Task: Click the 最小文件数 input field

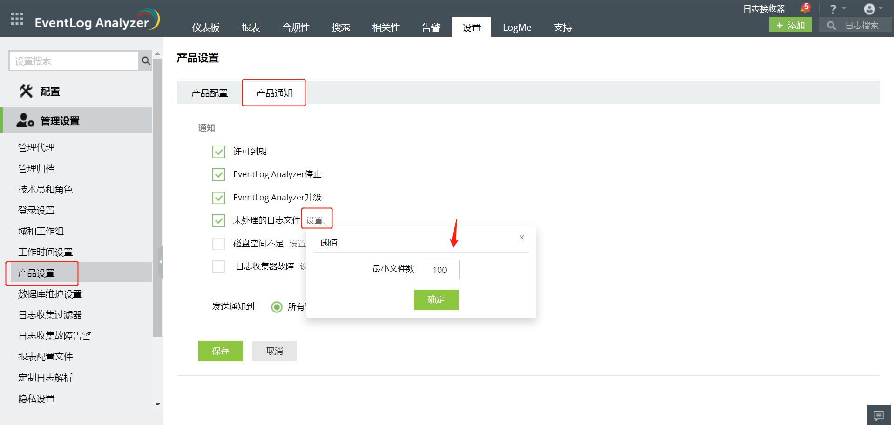Action: tap(442, 270)
